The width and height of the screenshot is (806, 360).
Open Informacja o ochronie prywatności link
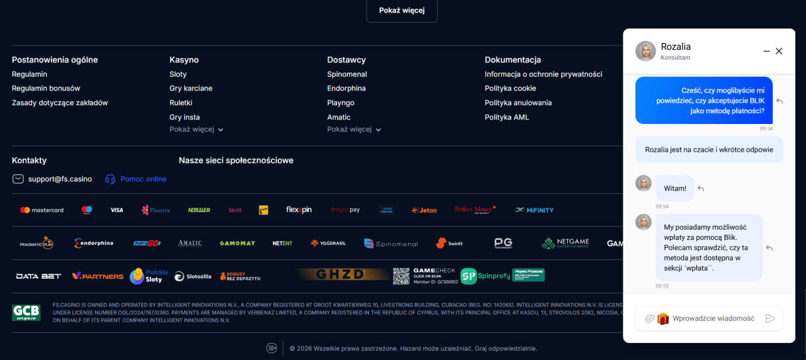pyautogui.click(x=543, y=74)
